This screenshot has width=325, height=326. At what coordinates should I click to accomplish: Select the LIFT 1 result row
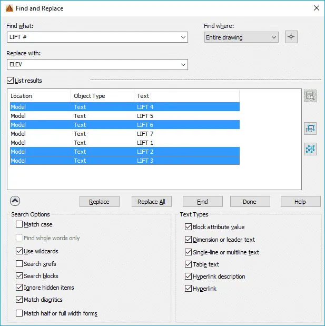(x=125, y=143)
